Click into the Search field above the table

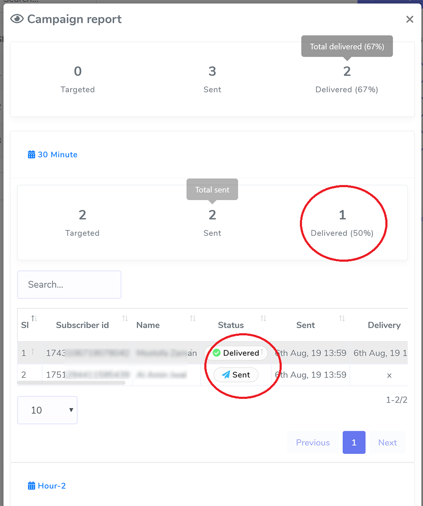pos(69,284)
